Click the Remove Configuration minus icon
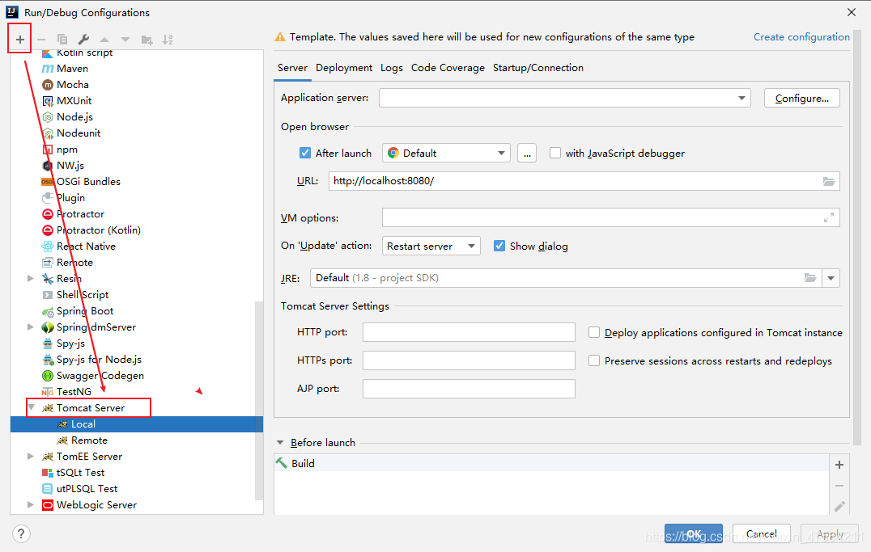The height and width of the screenshot is (552, 871). [41, 40]
